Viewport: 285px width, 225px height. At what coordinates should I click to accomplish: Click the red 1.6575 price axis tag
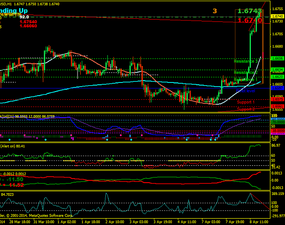(277, 99)
